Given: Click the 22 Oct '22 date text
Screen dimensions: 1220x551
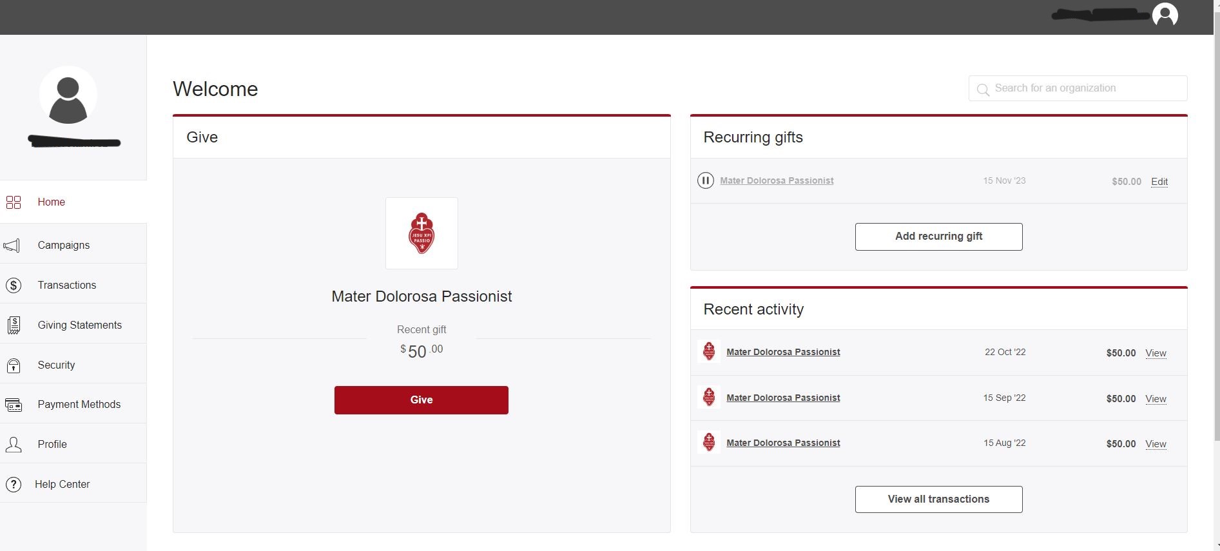Looking at the screenshot, I should point(1005,352).
